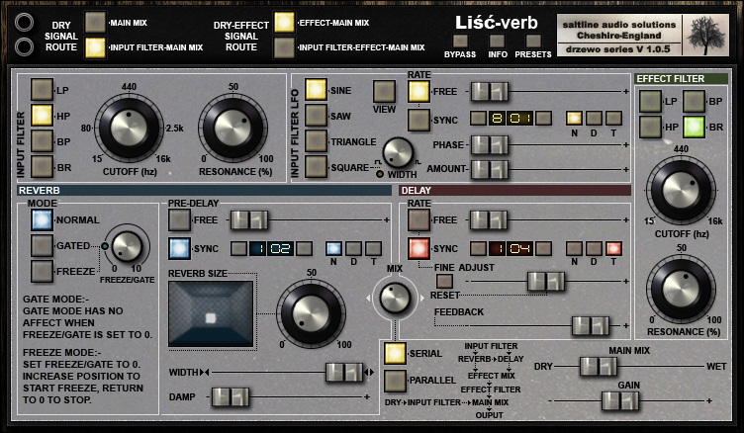This screenshot has width=744, height=433.
Task: Choose SINE LFO waveform
Action: 316,90
